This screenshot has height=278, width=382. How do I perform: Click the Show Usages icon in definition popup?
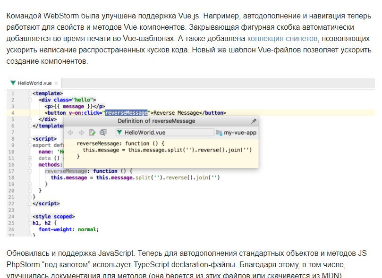click(x=103, y=132)
